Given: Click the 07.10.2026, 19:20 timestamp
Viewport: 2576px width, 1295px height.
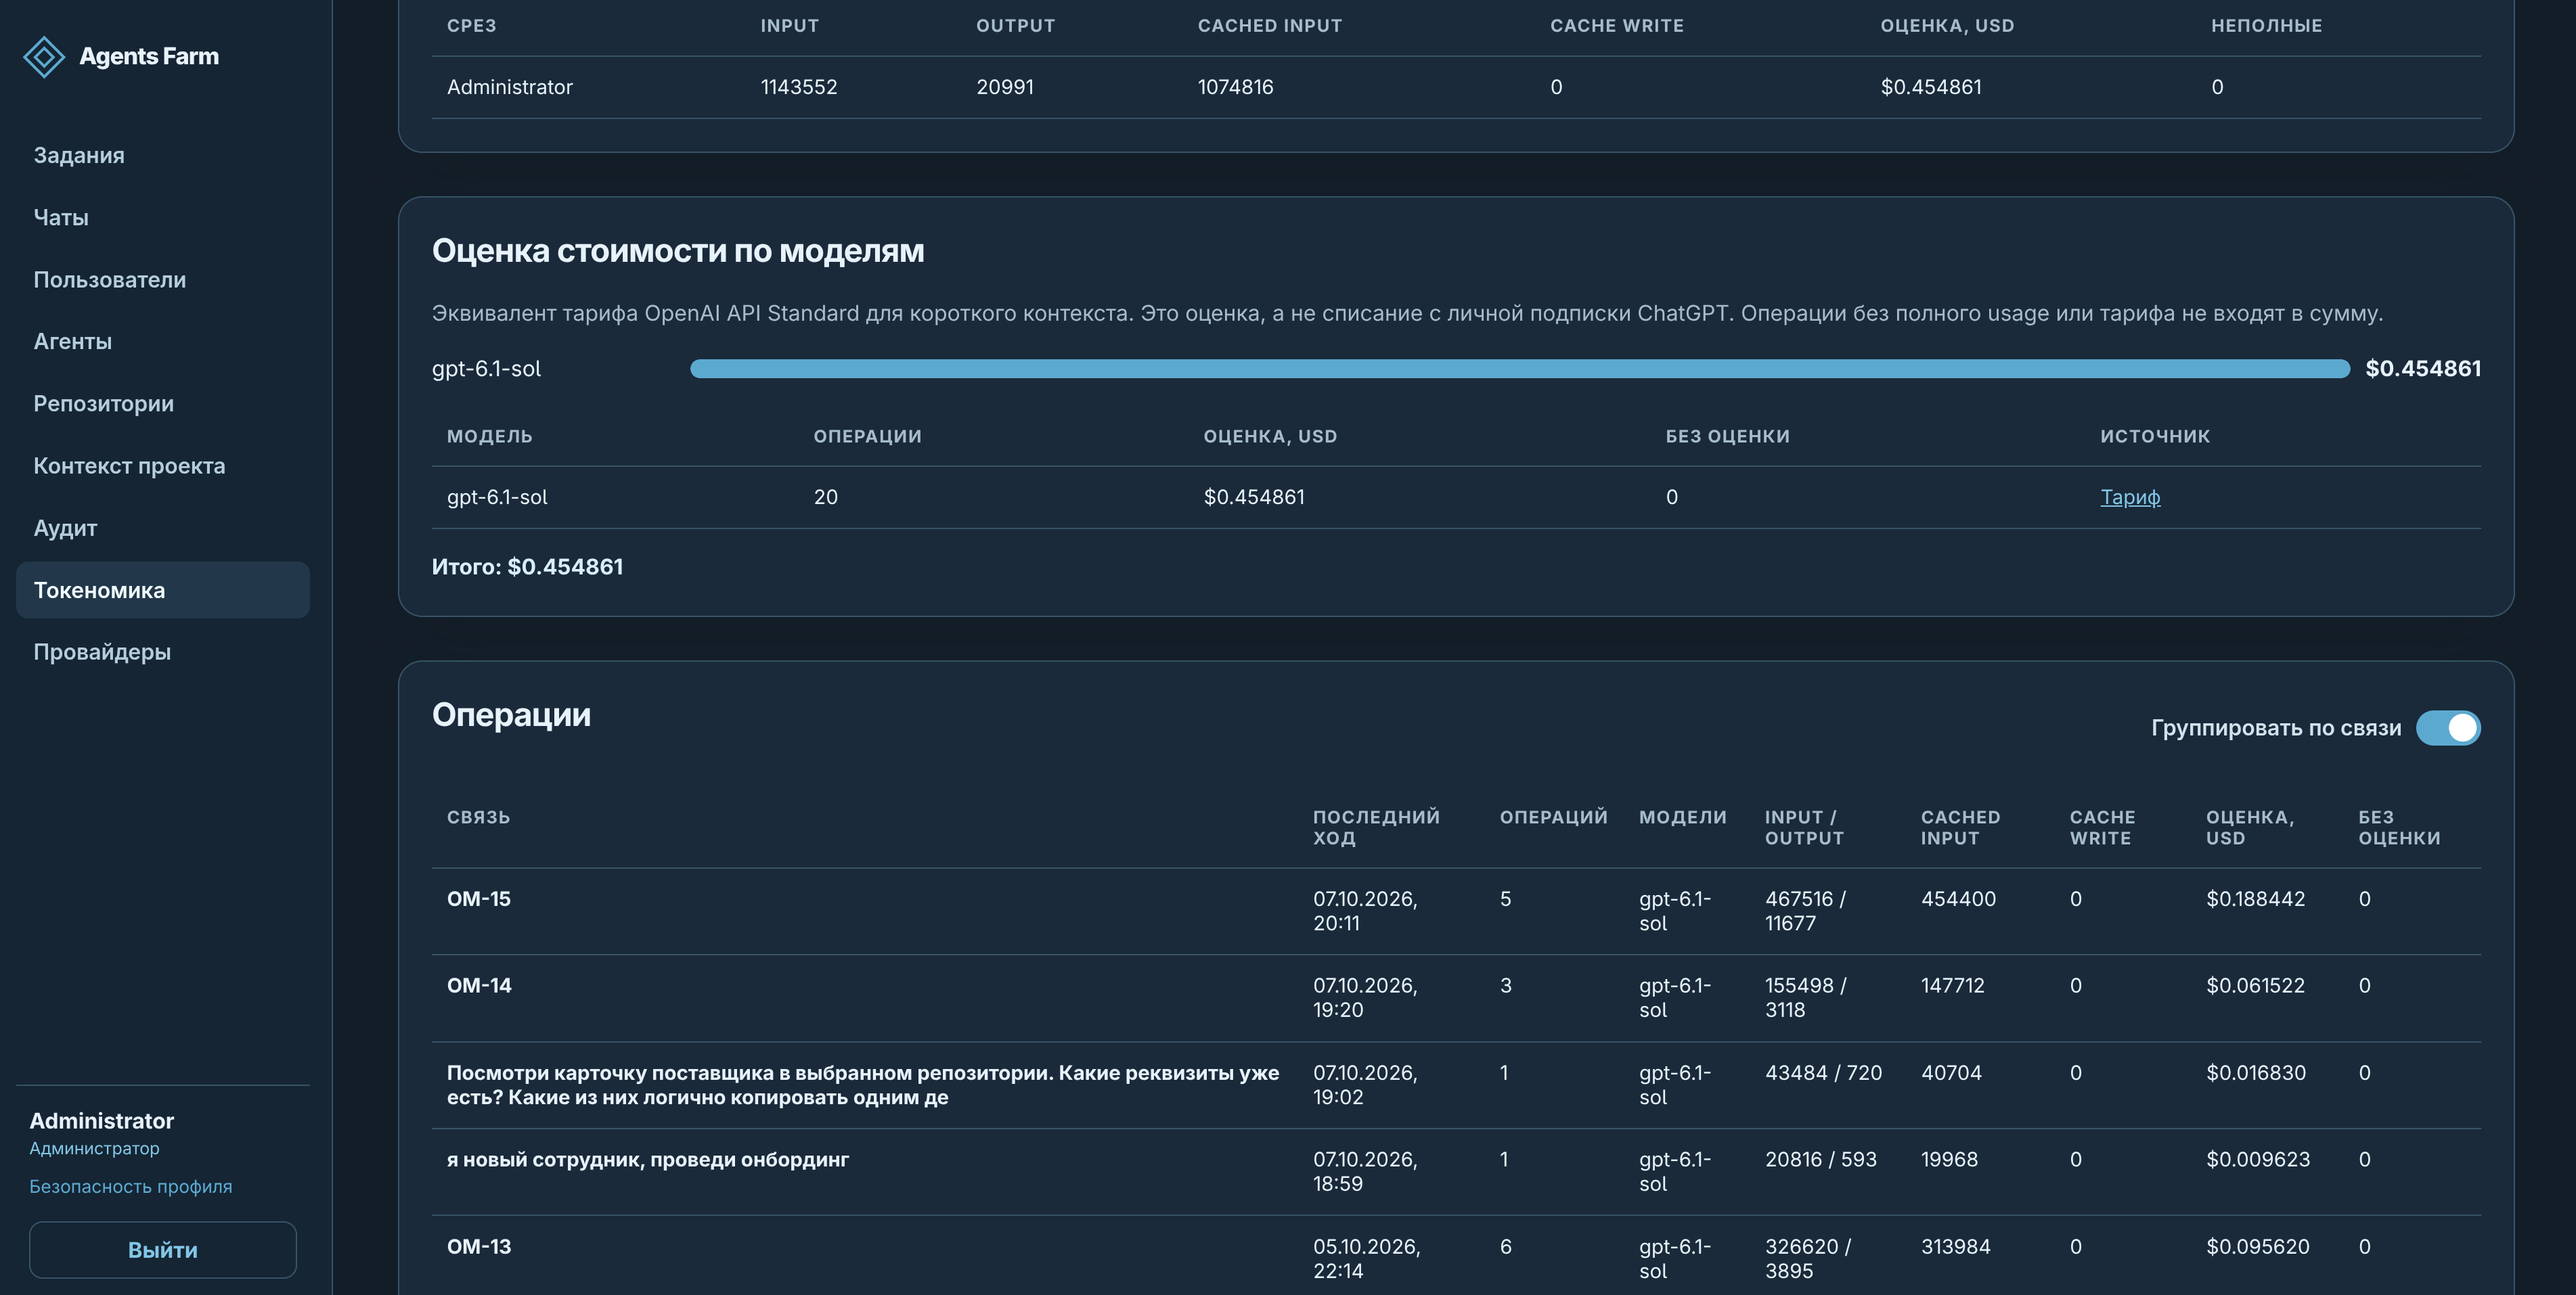Looking at the screenshot, I should pos(1365,998).
